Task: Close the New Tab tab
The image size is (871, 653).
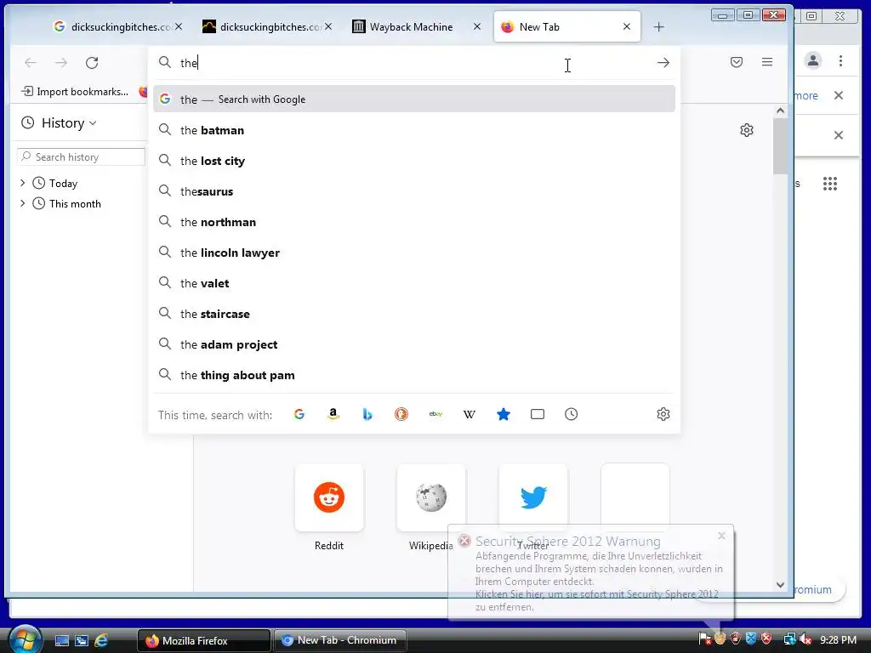Action: 627,26
